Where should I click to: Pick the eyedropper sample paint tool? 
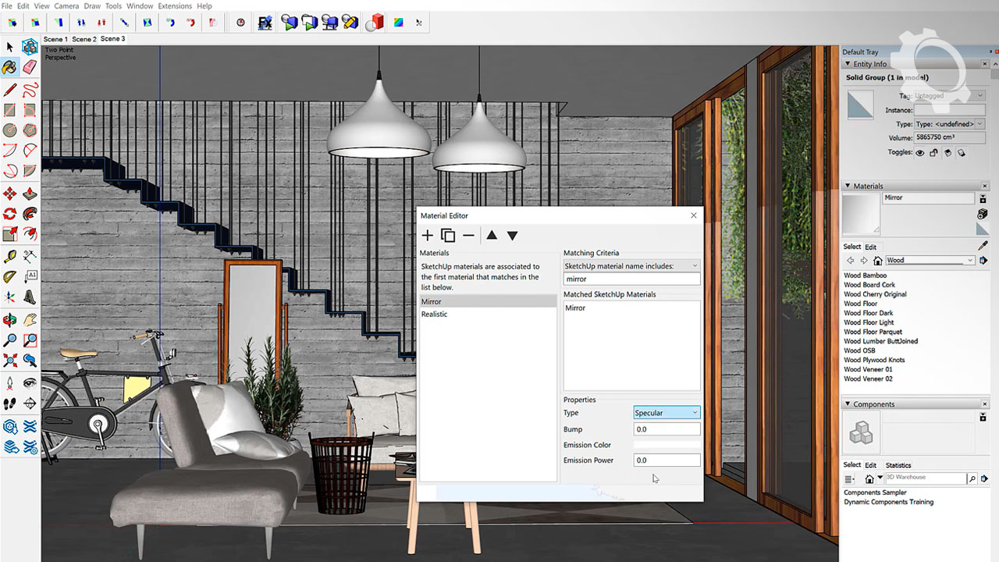[983, 246]
